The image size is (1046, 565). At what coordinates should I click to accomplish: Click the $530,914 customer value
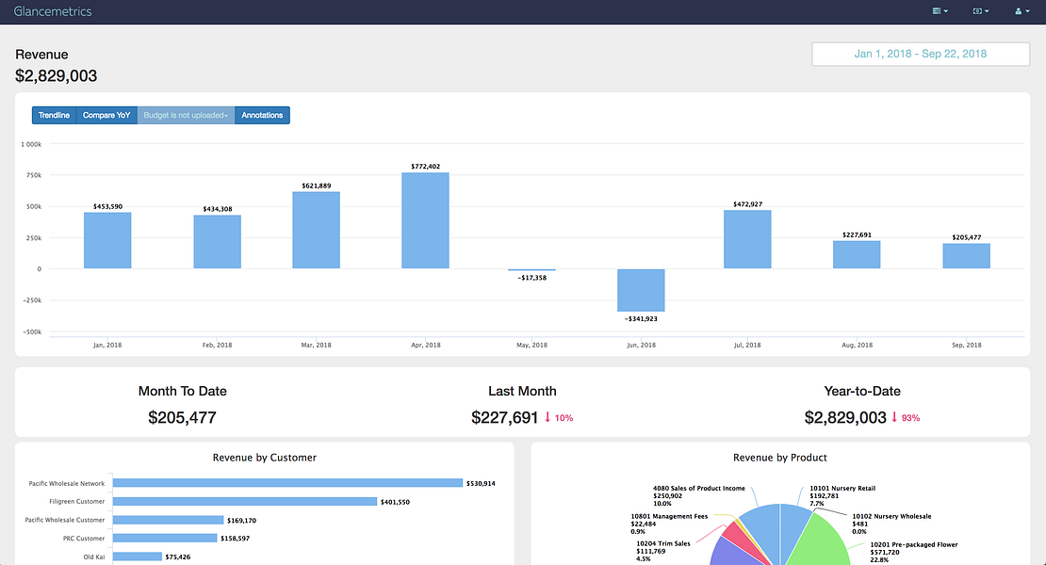click(481, 484)
